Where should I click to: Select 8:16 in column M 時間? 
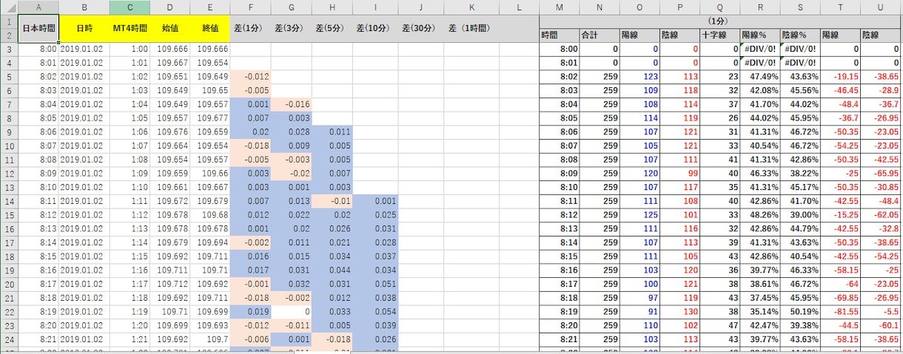click(559, 270)
